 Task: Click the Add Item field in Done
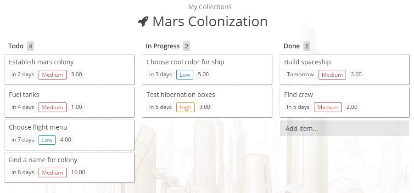click(x=344, y=129)
